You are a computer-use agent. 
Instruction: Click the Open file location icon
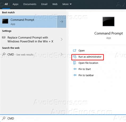(x=75, y=63)
